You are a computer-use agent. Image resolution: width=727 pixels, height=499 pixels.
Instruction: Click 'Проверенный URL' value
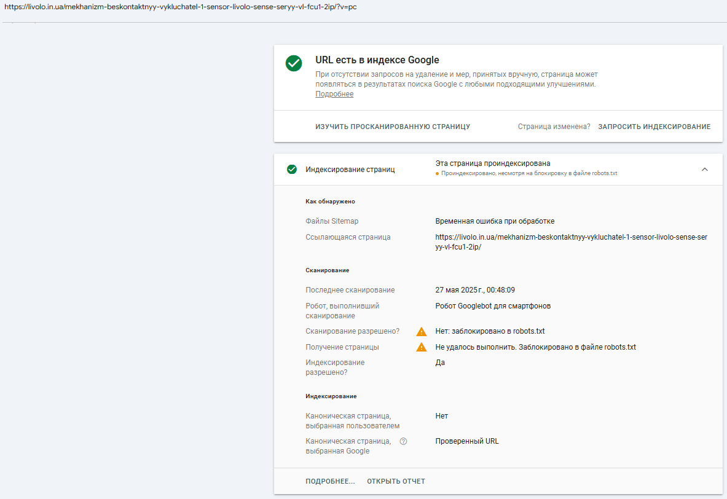pos(467,441)
